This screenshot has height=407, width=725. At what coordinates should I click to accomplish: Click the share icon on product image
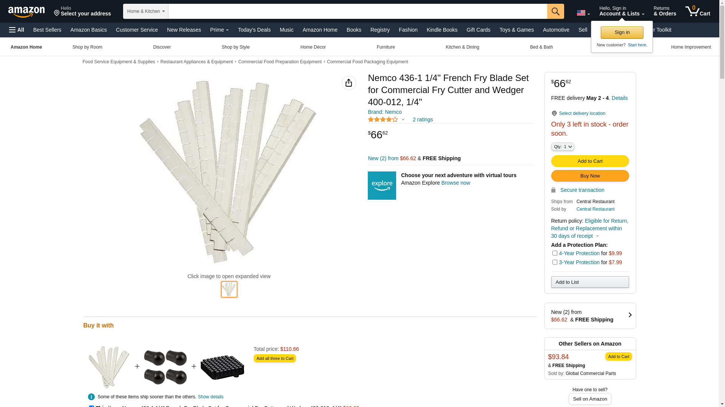coord(349,83)
